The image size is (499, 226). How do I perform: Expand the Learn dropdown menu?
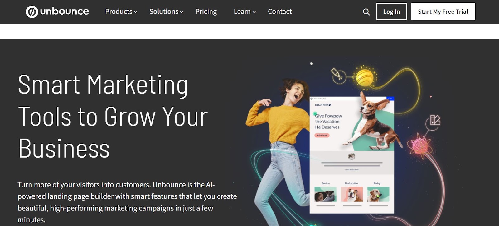(x=245, y=12)
